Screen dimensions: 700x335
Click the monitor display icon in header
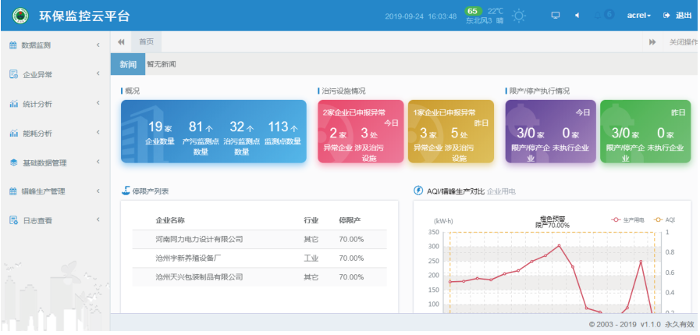coord(556,16)
